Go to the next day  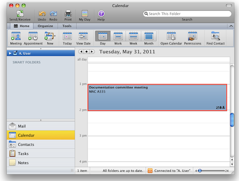[x=92, y=52]
